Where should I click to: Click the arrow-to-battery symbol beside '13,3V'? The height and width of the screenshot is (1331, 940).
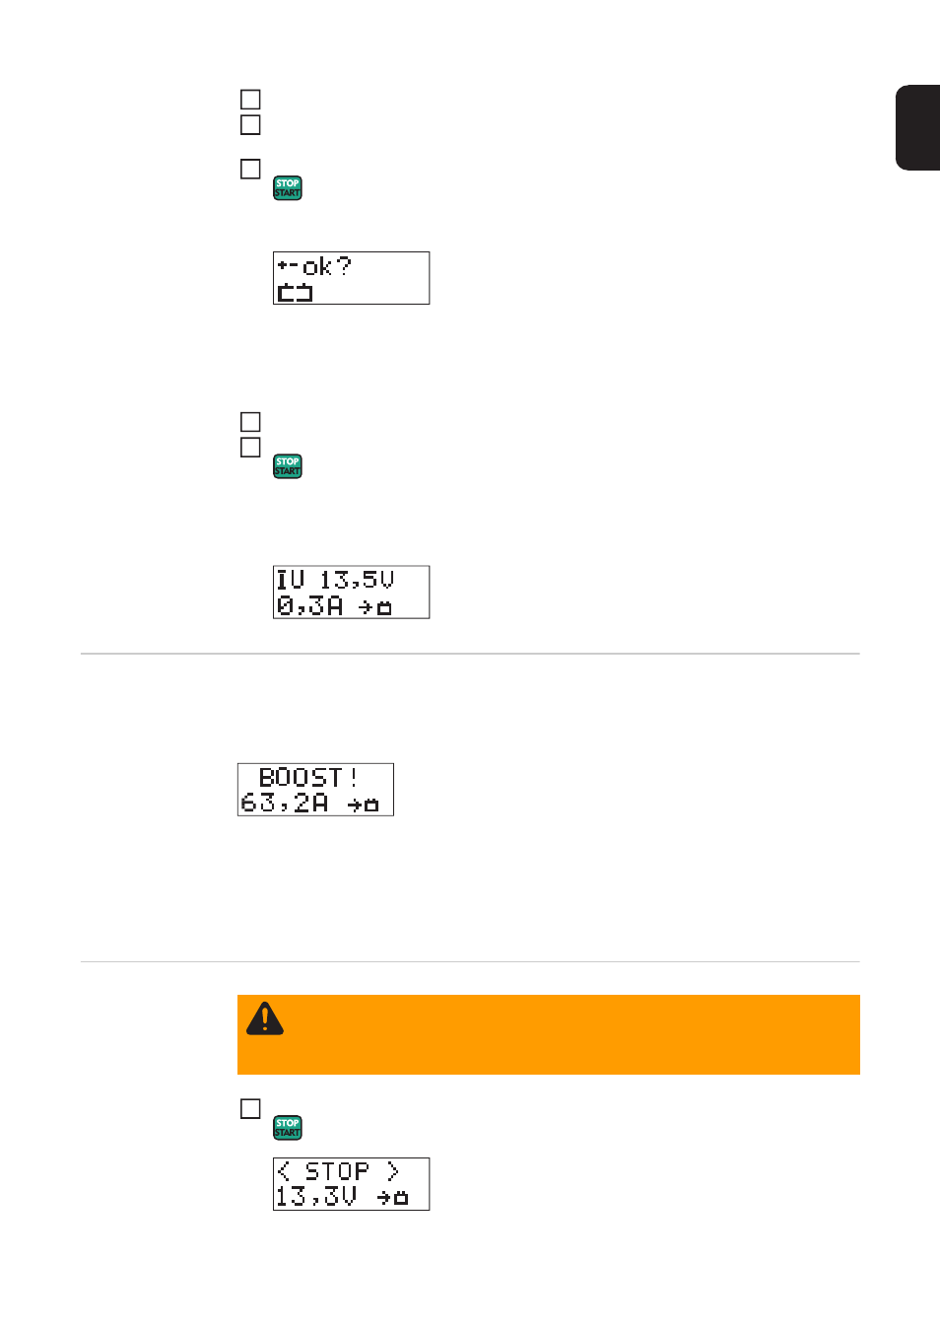392,1197
